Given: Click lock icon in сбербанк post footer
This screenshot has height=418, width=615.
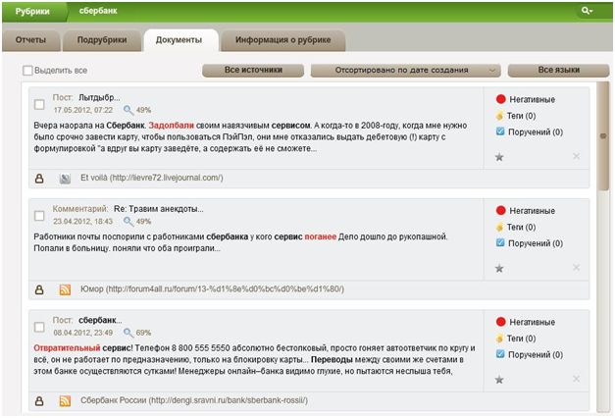Looking at the screenshot, I should pyautogui.click(x=39, y=401).
